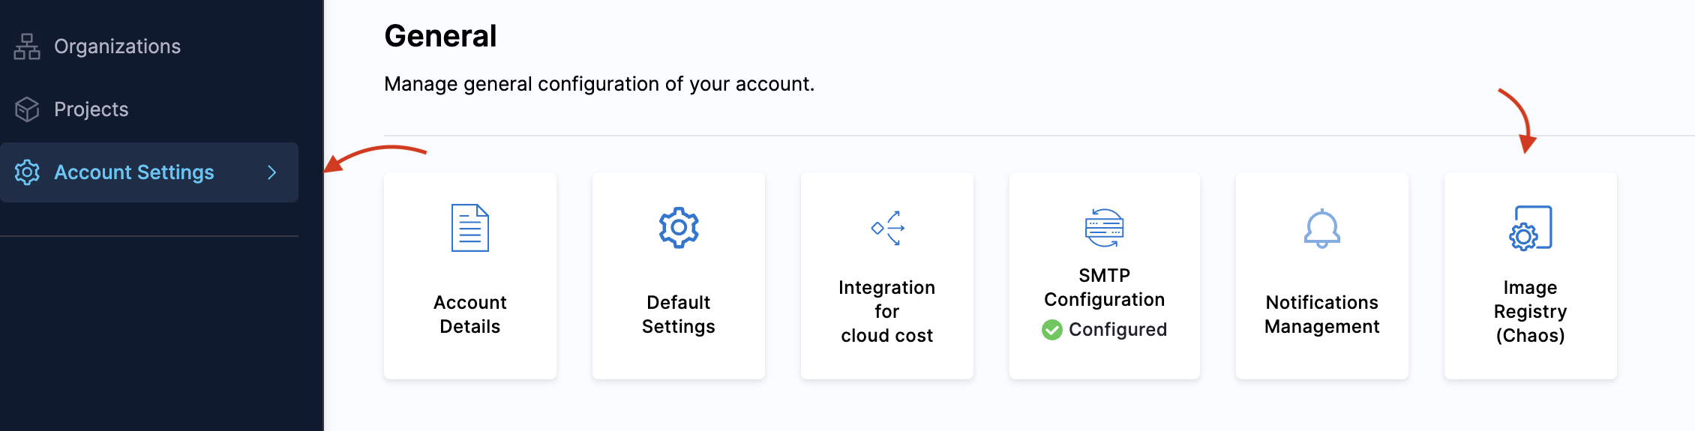Open the Default Settings card label
The width and height of the screenshot is (1695, 431).
679,314
